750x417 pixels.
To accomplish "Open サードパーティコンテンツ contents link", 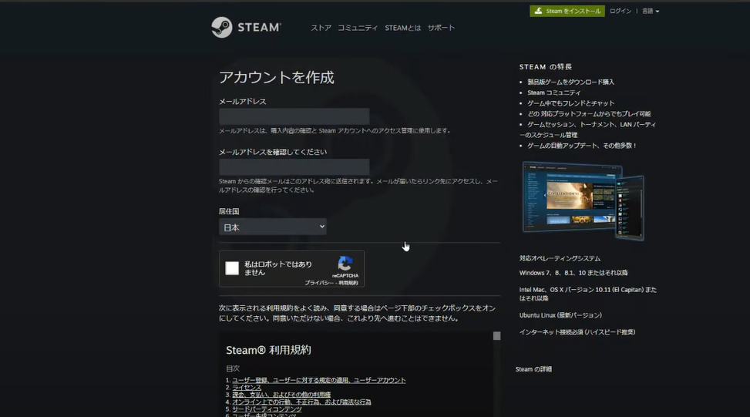I will [267, 409].
